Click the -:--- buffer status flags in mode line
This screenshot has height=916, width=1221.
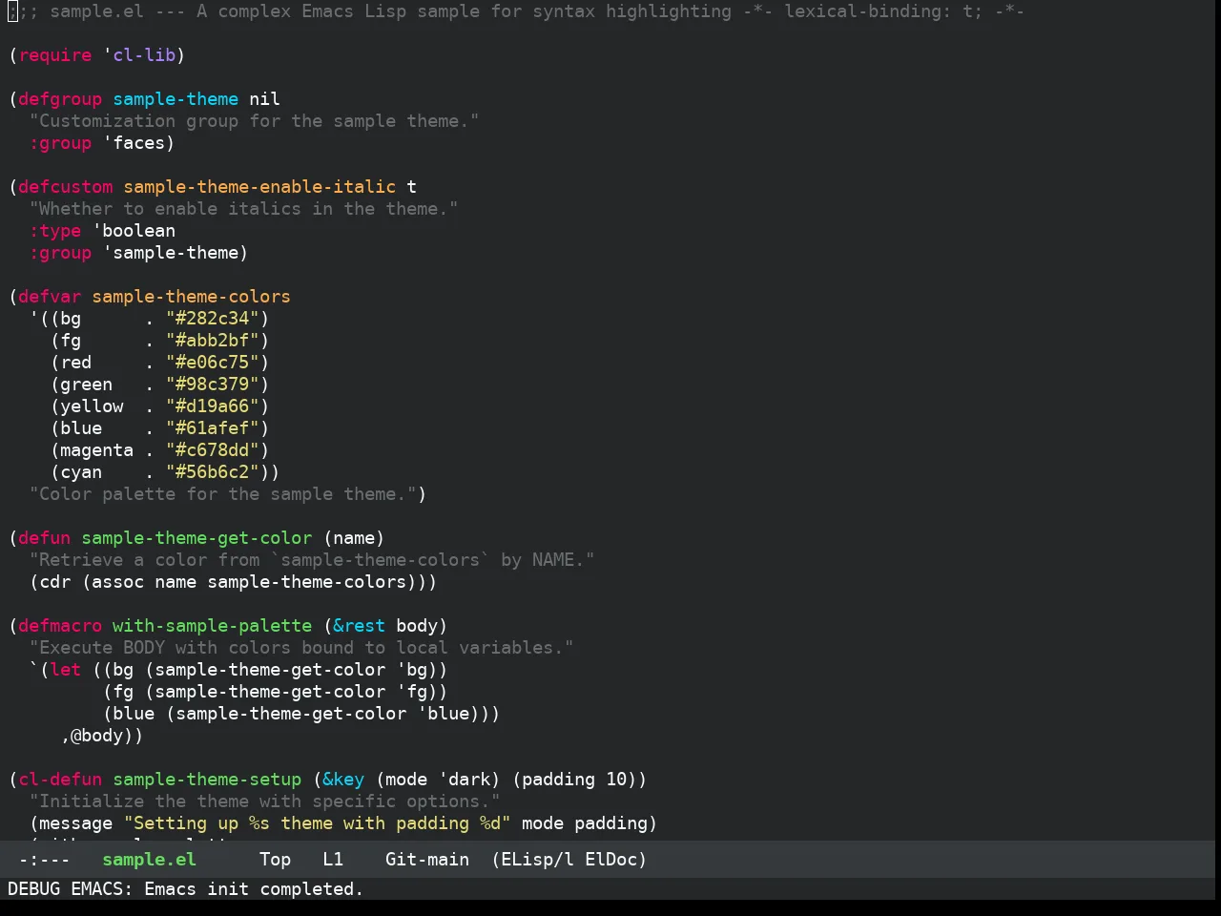point(45,860)
